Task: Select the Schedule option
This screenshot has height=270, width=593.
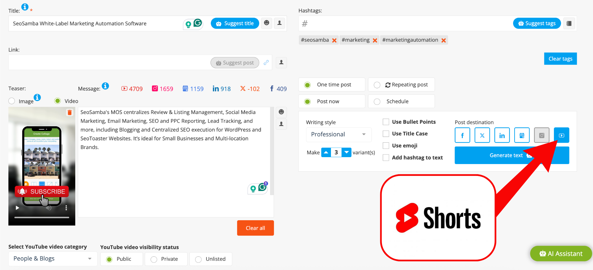Action: click(x=401, y=102)
